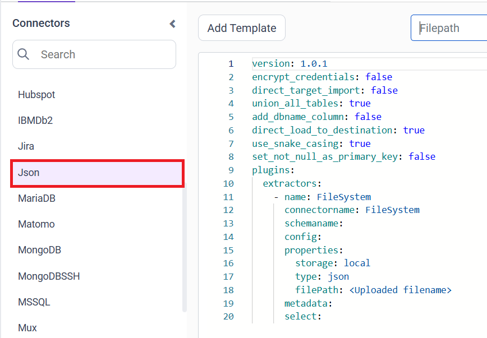Click the search magnifier icon
This screenshot has height=338, width=487.
23,54
